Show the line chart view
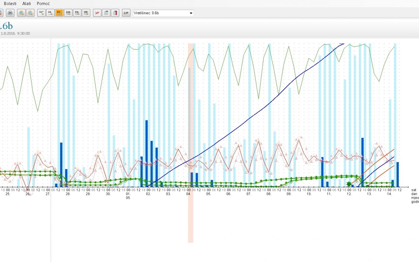Screen dimensions: 419x262 coord(97,13)
